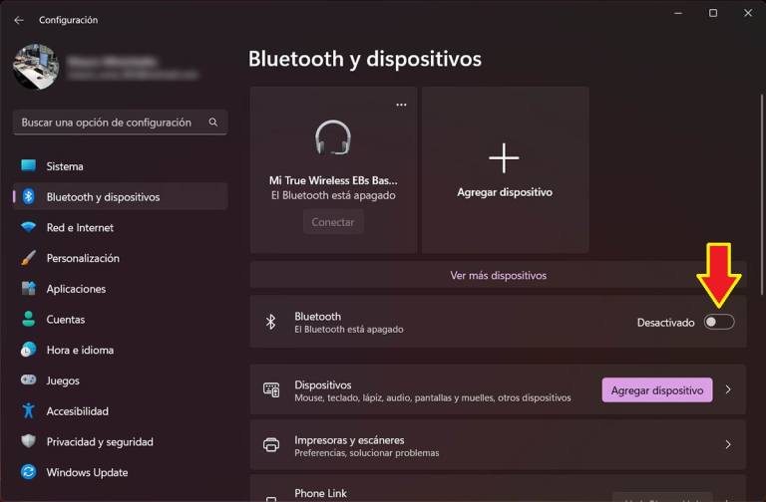Screen dimensions: 766x502
Task: Open the three-dot menu on headphones card
Action: tap(401, 105)
